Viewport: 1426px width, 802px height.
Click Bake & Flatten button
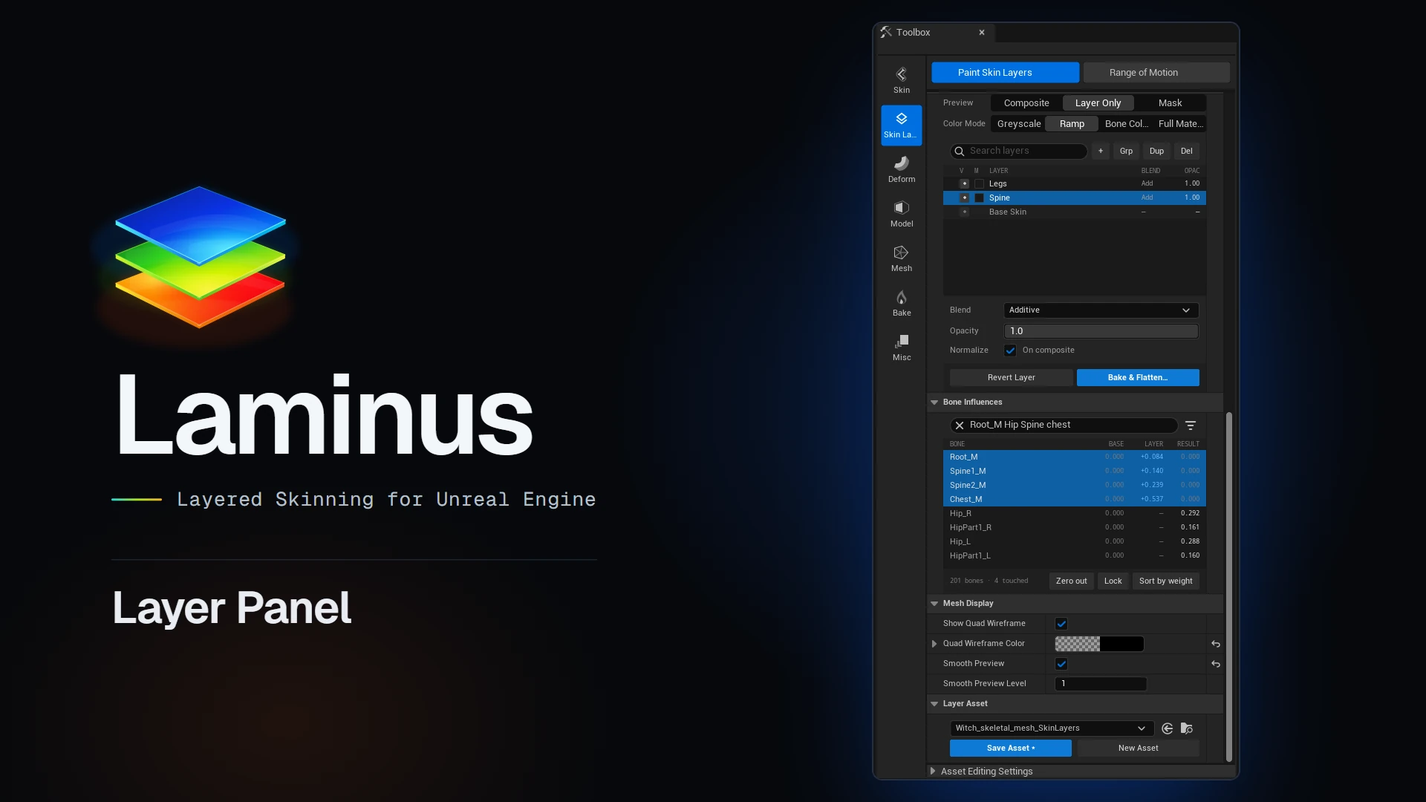1138,378
